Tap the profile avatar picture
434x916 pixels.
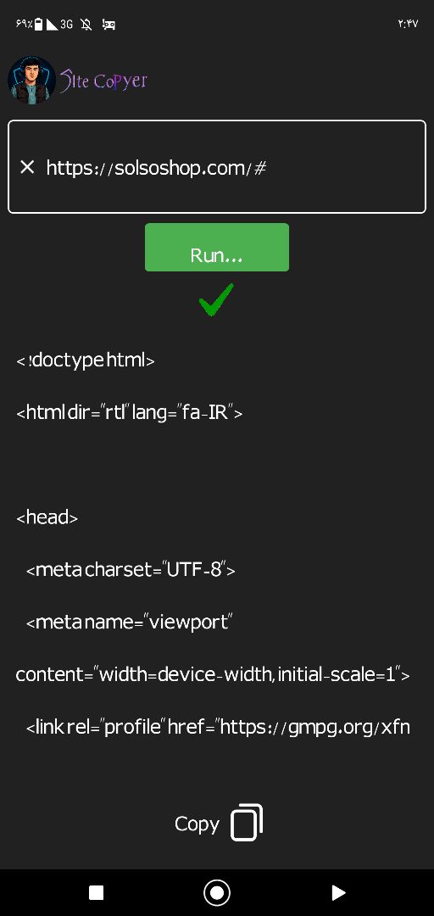(x=32, y=80)
